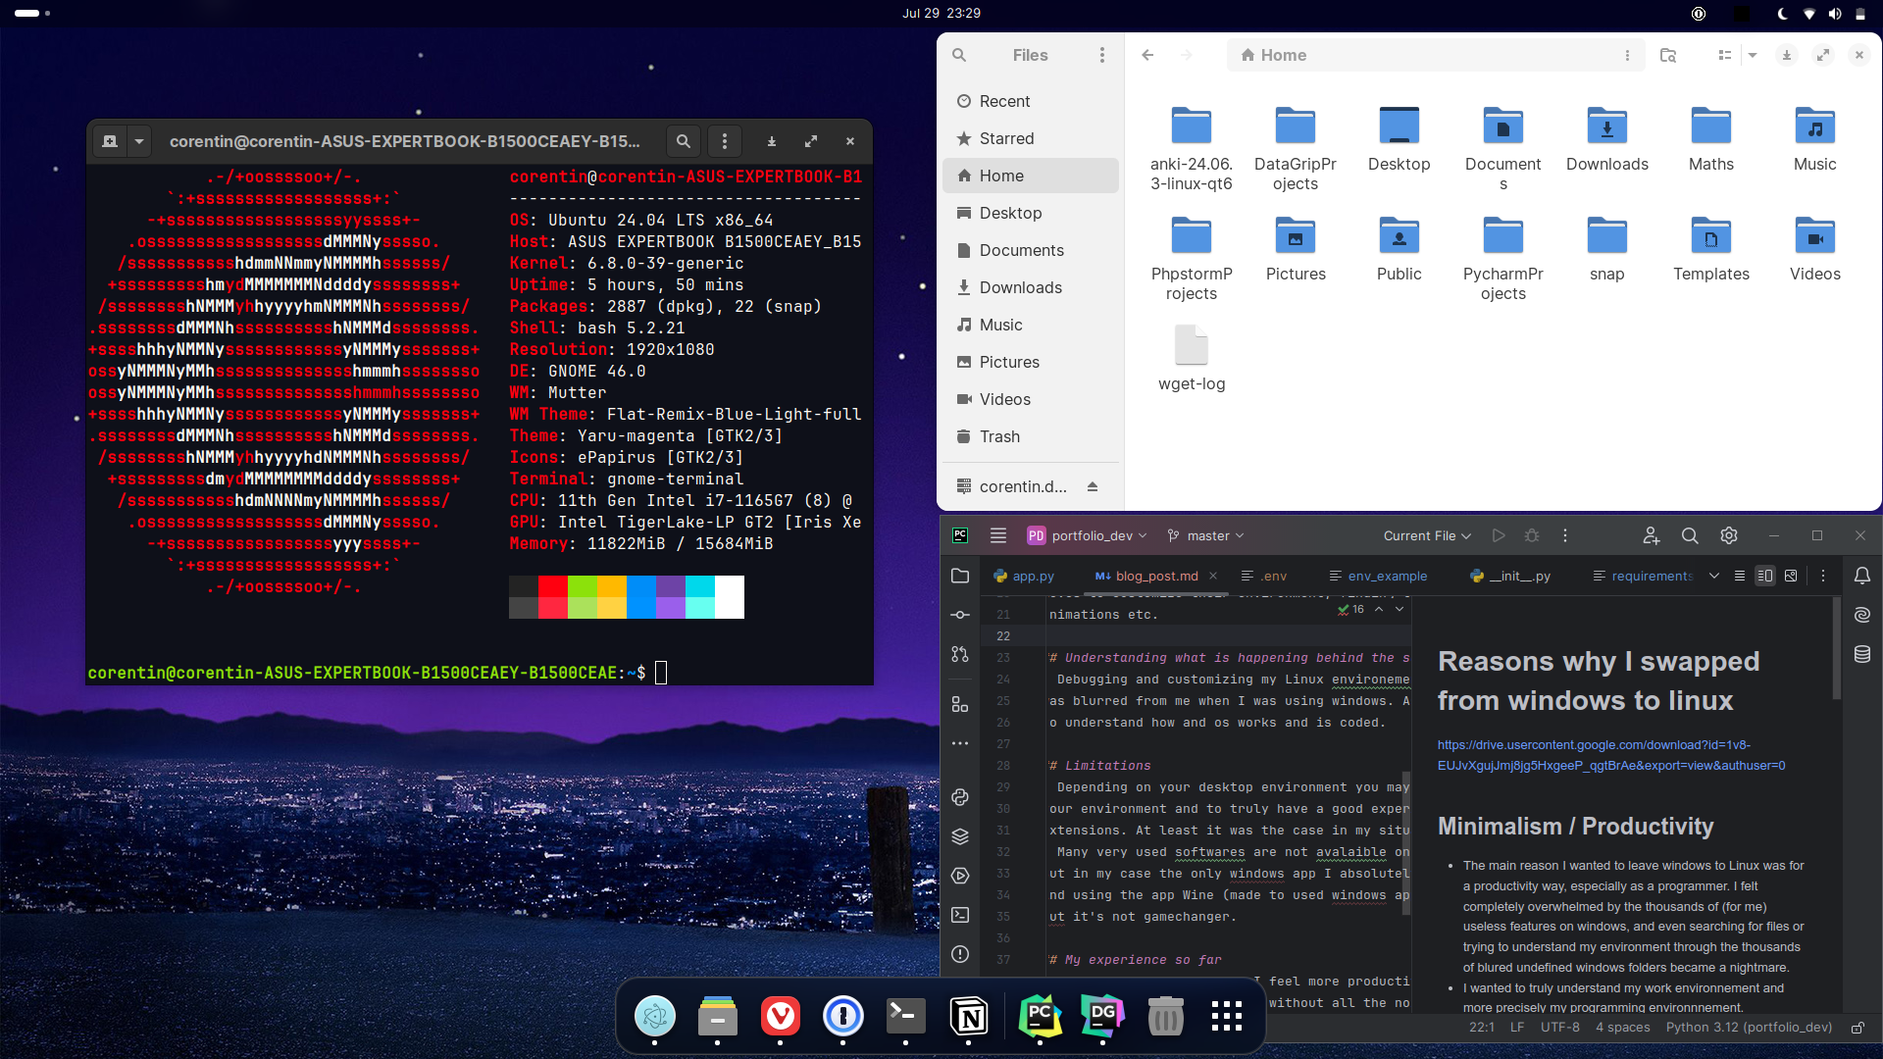Screen dimensions: 1883x1059
Task: Click the cyan color block in terminal
Action: [x=700, y=597]
